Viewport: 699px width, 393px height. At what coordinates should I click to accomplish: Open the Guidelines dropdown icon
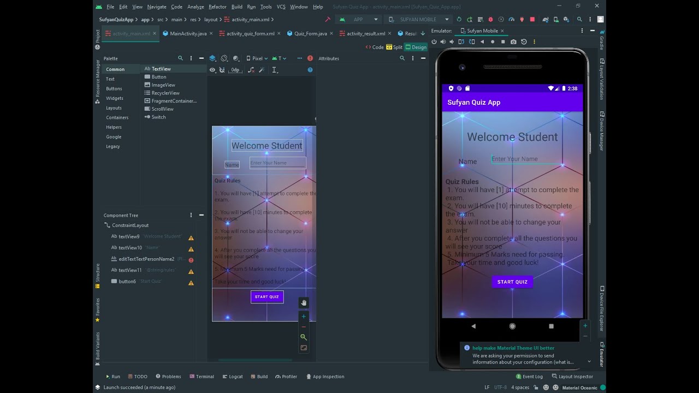pos(275,70)
